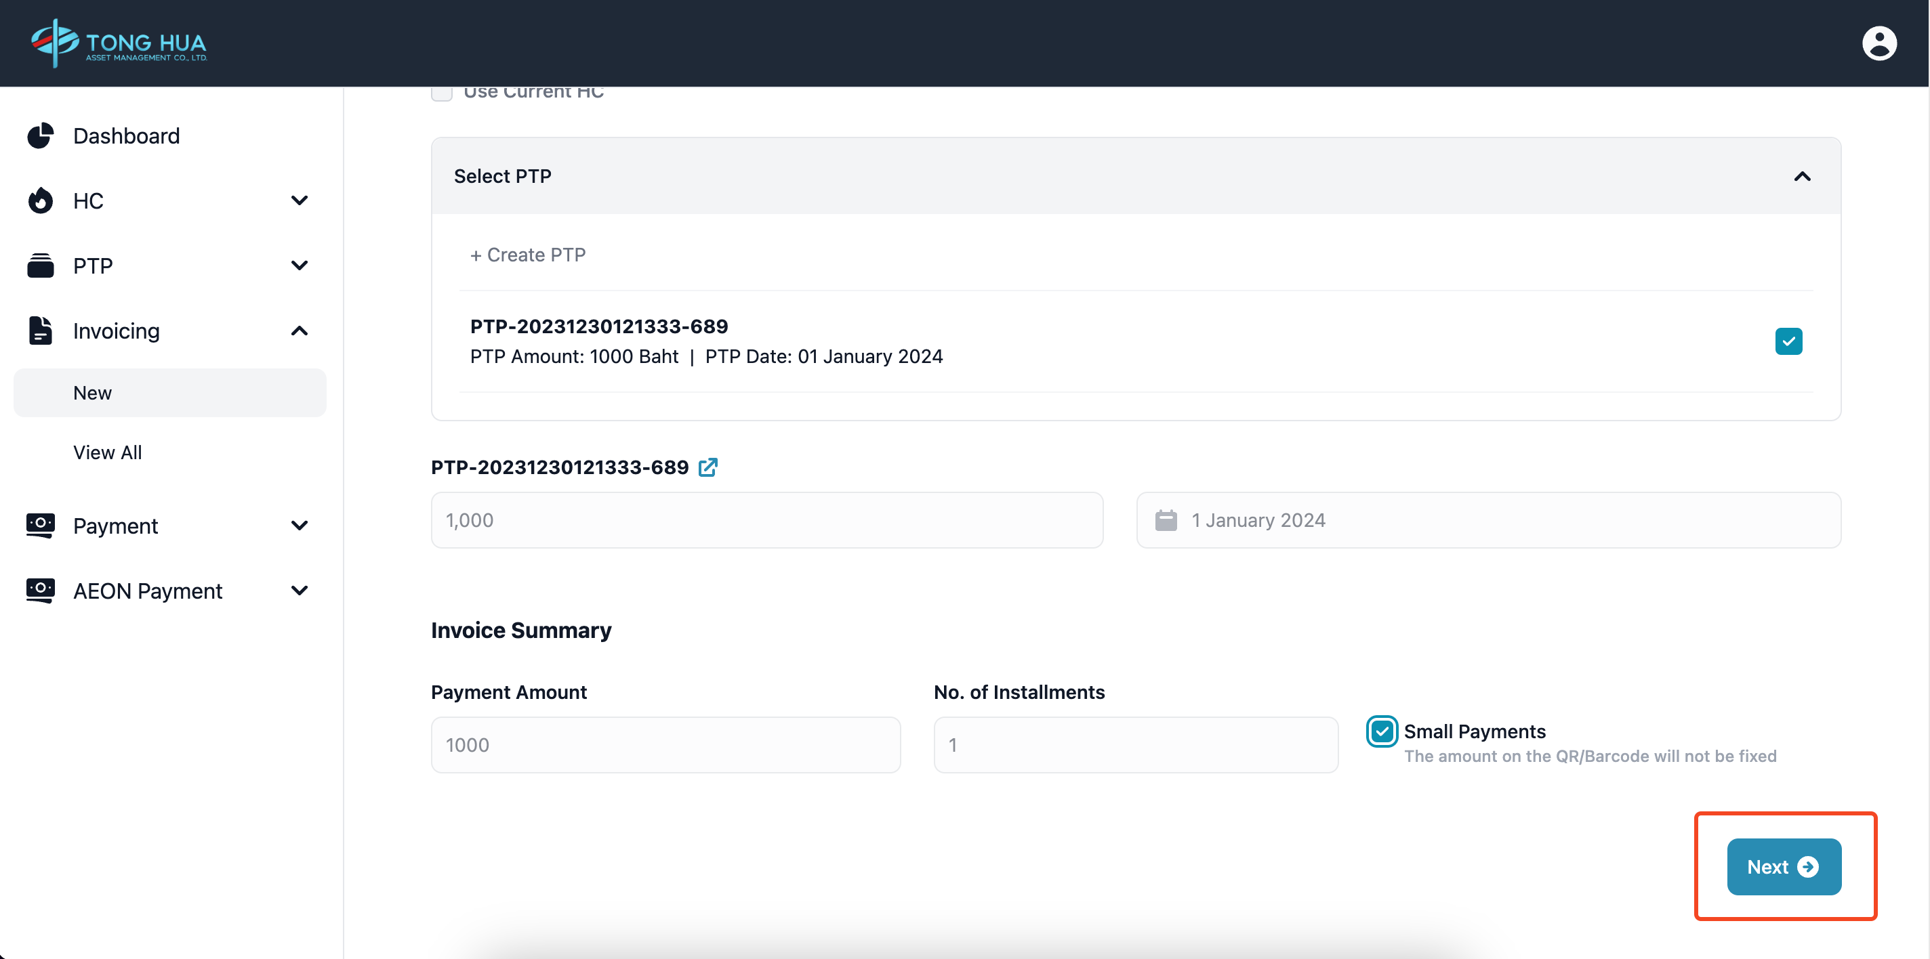Expand the HC sidebar menu chevron
The image size is (1930, 959).
(x=299, y=200)
